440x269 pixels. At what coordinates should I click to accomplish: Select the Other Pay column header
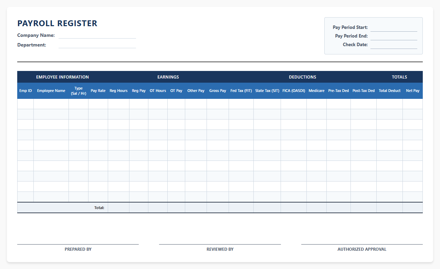(196, 91)
